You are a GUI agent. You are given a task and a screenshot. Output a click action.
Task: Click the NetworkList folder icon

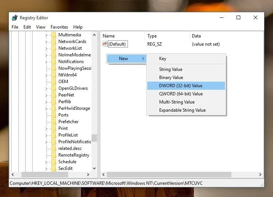coord(54,48)
